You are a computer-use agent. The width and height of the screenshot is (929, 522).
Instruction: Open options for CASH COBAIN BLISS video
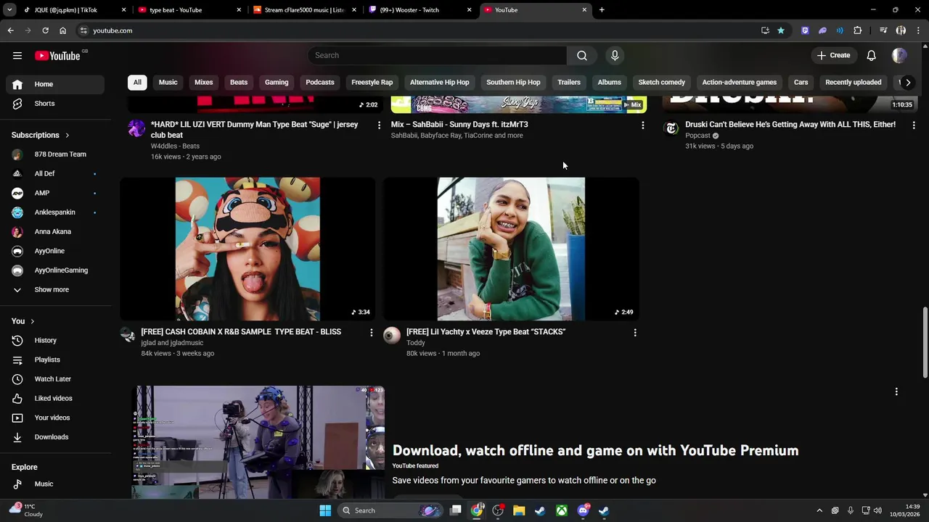click(371, 333)
